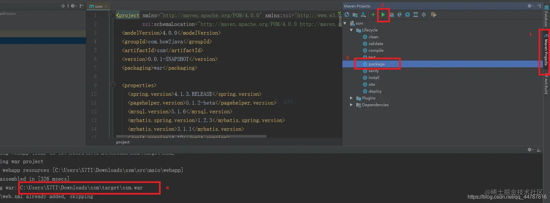Click the gear icon beside clean
The height and width of the screenshot is (203, 550).
pos(365,37)
